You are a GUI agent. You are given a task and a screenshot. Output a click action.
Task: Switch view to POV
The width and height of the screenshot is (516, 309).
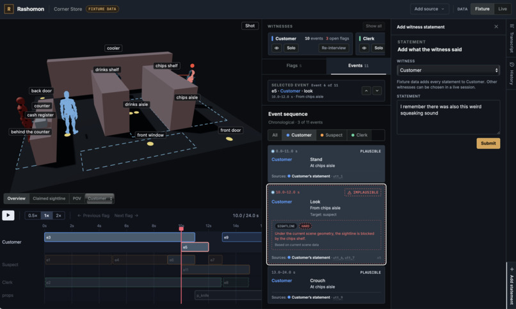point(77,198)
